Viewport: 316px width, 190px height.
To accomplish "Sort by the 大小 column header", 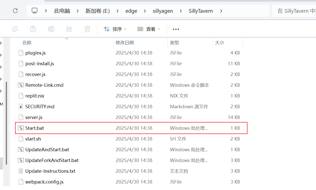I will pyautogui.click(x=220, y=43).
